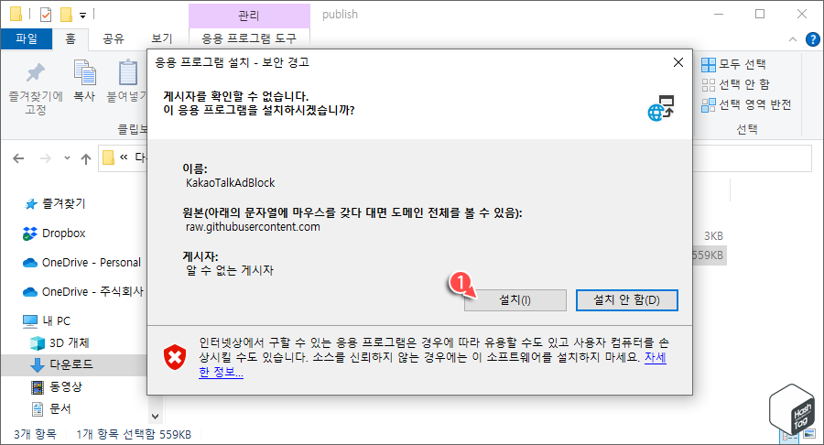Click 선택 영역 반전 in ribbon
The image size is (824, 445).
746,104
